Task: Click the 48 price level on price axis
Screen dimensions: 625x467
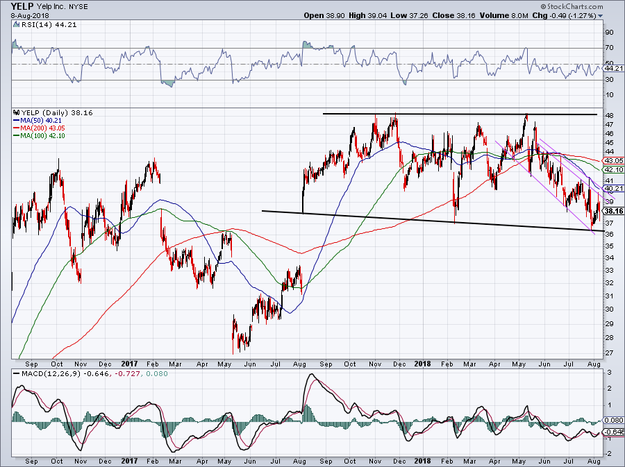Action: (x=610, y=115)
